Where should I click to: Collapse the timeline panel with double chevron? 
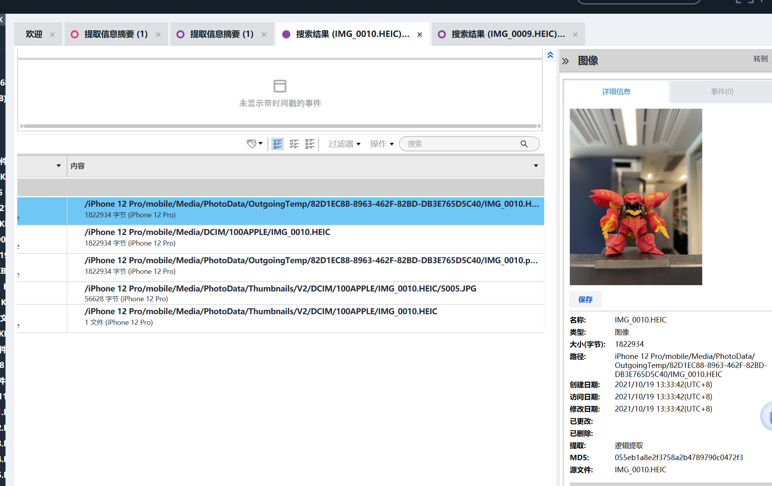tap(550, 55)
